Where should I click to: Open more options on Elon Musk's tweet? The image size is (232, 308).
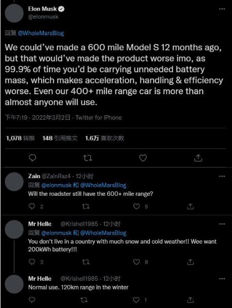222,9
